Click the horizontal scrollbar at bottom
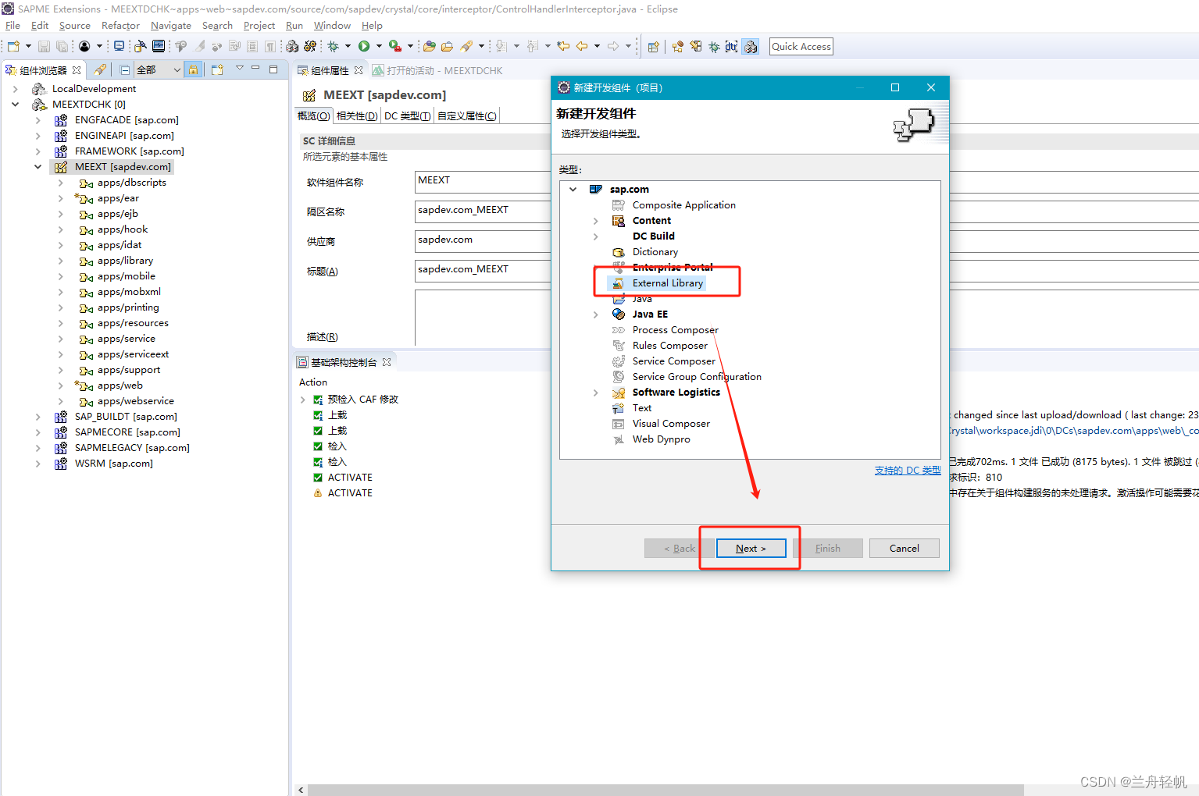Viewport: 1199px width, 796px height. (x=666, y=790)
